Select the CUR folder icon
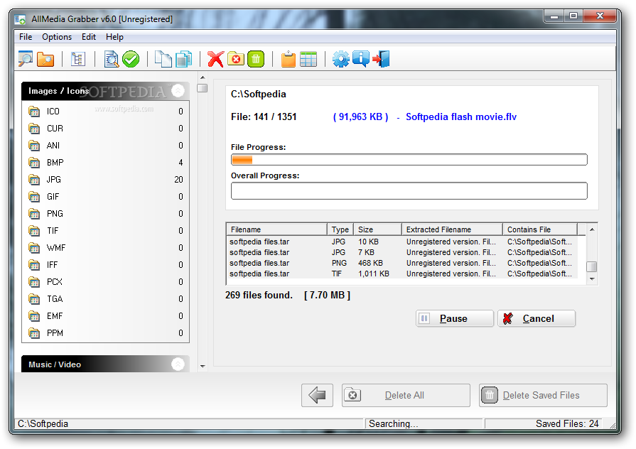Viewport: 636px width, 449px height. 35,128
